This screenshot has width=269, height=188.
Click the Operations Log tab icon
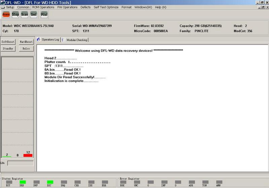(x=39, y=40)
